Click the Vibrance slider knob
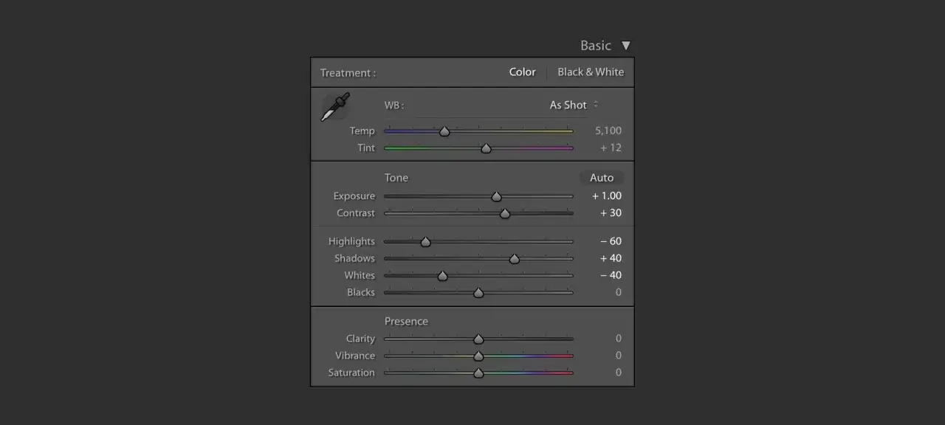This screenshot has height=425, width=945. pyautogui.click(x=478, y=356)
